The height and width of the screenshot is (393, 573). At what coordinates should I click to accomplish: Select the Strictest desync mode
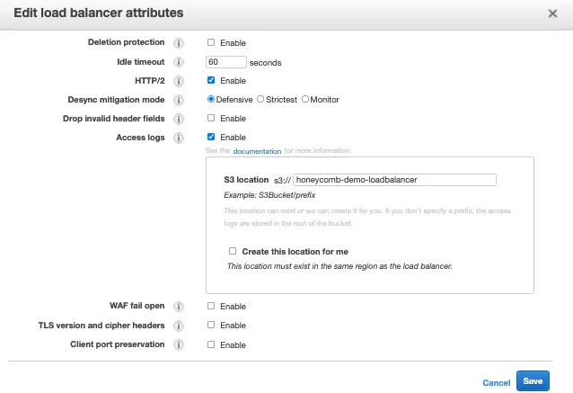260,100
